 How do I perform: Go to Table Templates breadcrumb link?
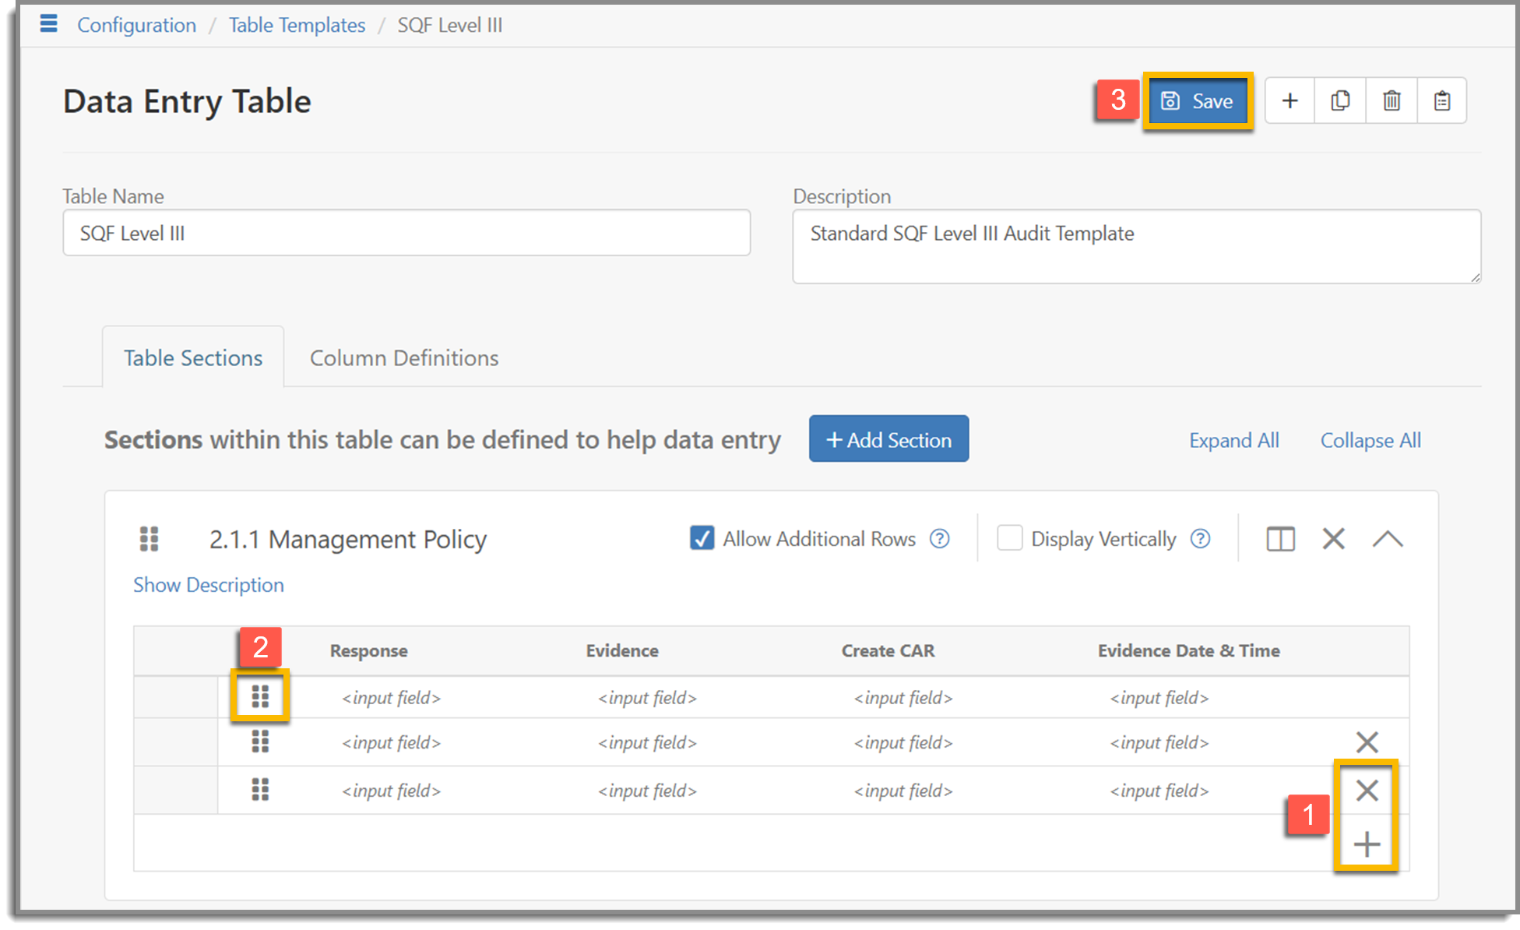(297, 25)
